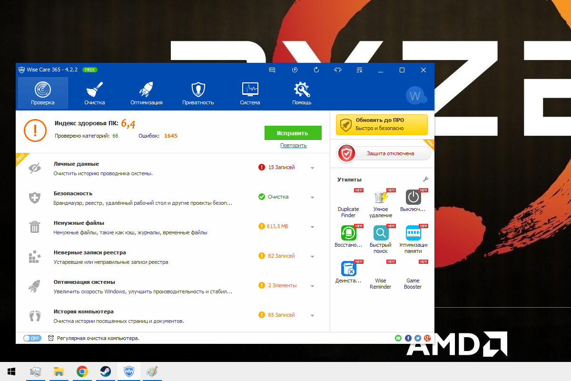Viewport: 571px width, 381px height.
Task: Click the green email share icon
Action: pos(398,338)
